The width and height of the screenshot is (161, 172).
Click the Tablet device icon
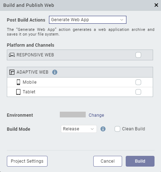click(18, 92)
